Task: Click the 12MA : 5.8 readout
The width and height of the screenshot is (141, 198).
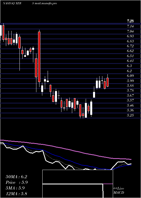Action: pyautogui.click(x=16, y=193)
